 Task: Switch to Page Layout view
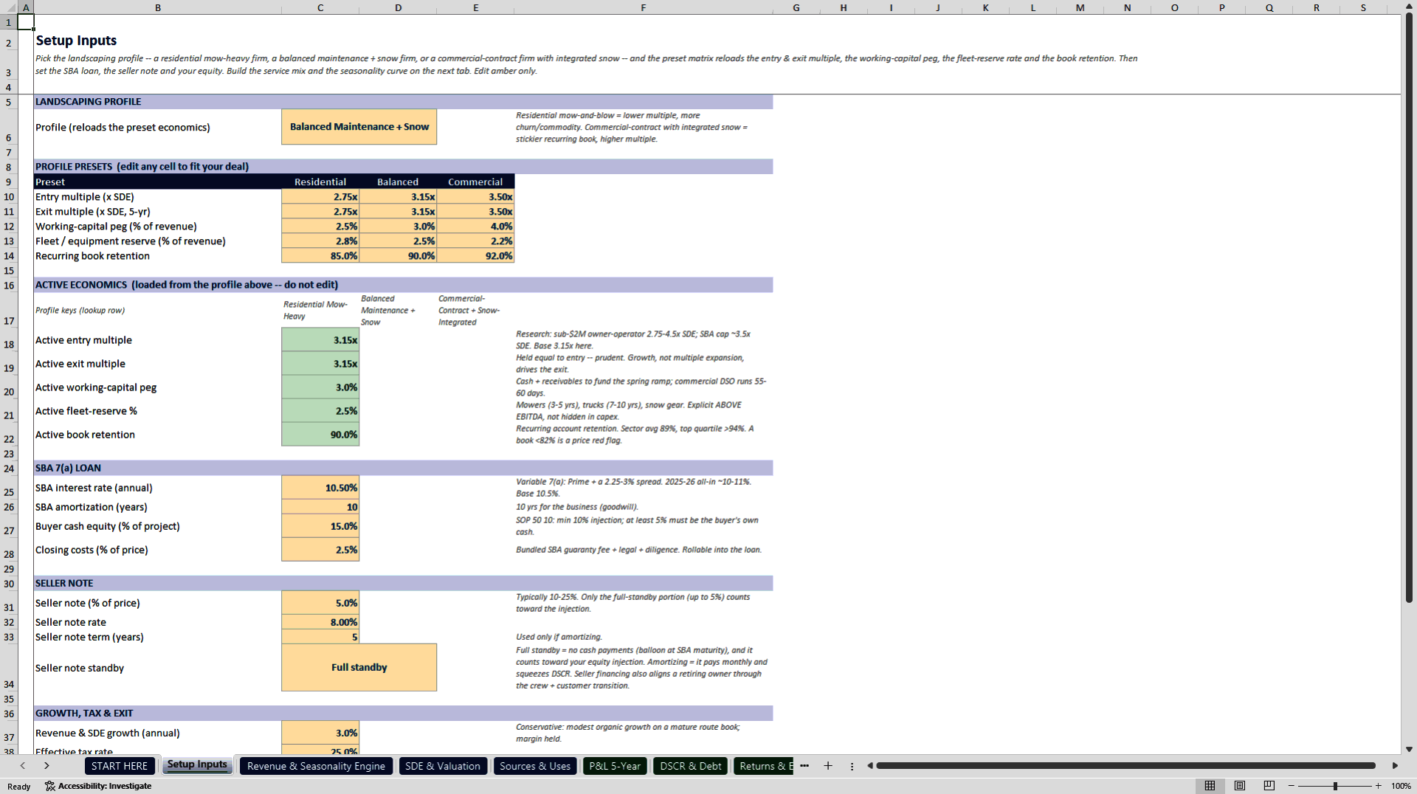pos(1240,786)
